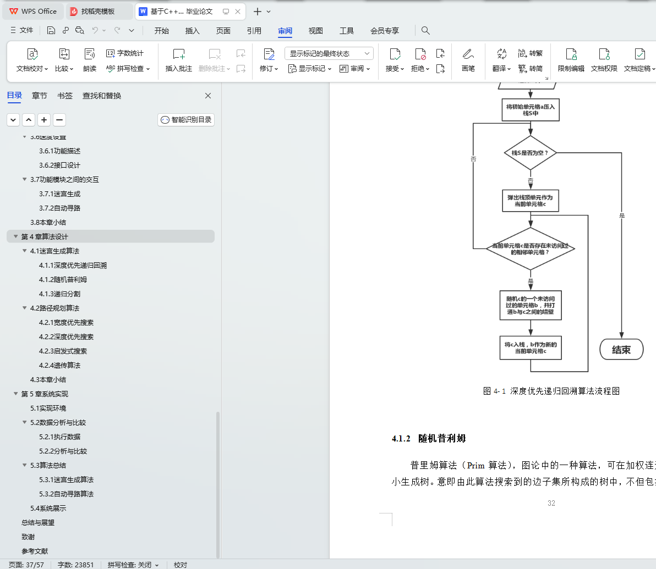Screen dimensions: 656x569
Task: Collapse 5.3算法总结 node
Action: point(24,465)
